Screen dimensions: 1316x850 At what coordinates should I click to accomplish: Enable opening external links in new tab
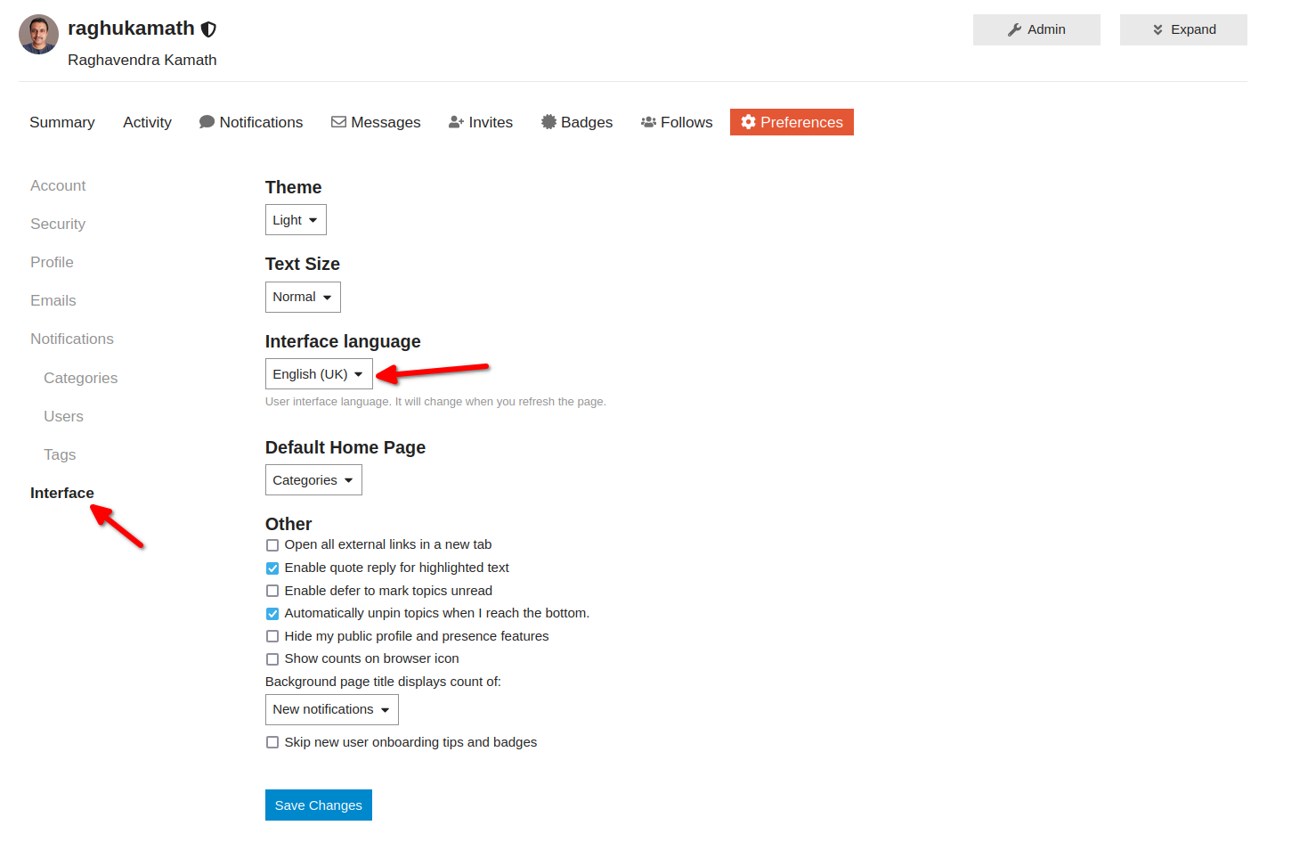(x=272, y=545)
